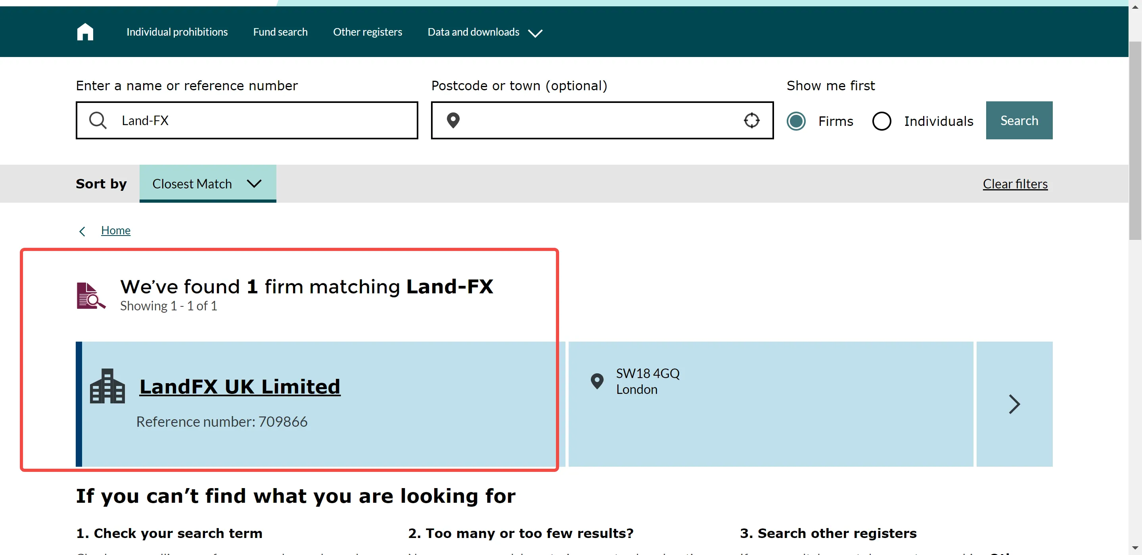Screen dimensions: 1142x555
Task: Click the scrollbar down arrow
Action: pos(1135,549)
